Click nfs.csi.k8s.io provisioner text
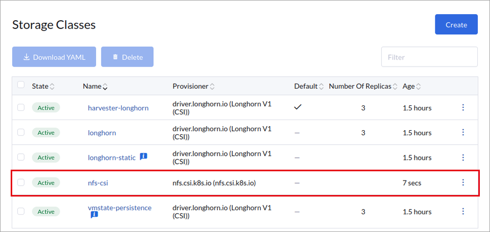 pyautogui.click(x=214, y=183)
